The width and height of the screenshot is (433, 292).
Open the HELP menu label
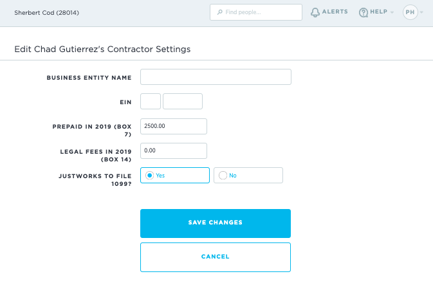click(x=378, y=12)
